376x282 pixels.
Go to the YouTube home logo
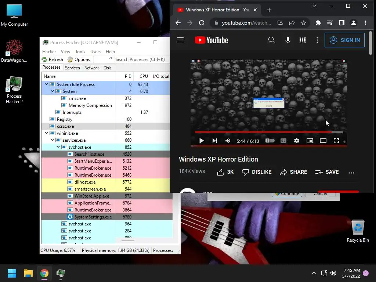tap(211, 40)
